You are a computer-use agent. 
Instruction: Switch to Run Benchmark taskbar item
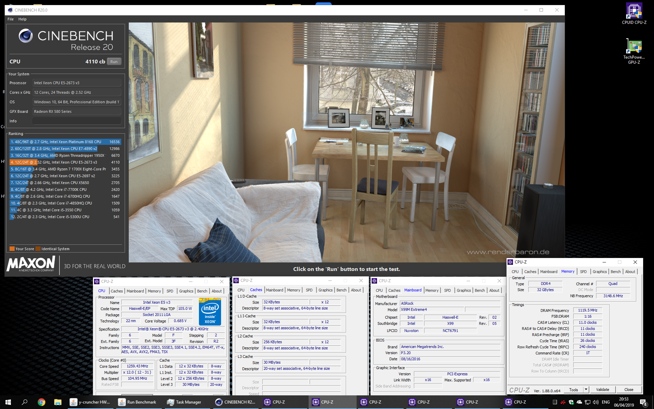[x=138, y=402]
